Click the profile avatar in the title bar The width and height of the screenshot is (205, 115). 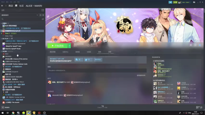[x=180, y=2]
